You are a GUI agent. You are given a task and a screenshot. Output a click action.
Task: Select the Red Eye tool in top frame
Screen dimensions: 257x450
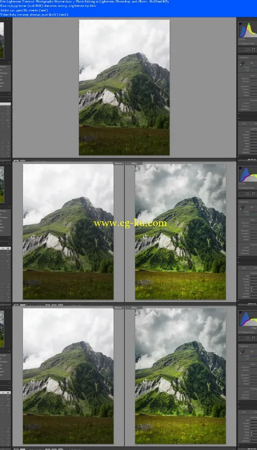point(253,49)
